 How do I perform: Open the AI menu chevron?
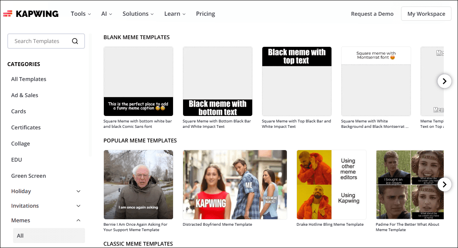(x=111, y=14)
